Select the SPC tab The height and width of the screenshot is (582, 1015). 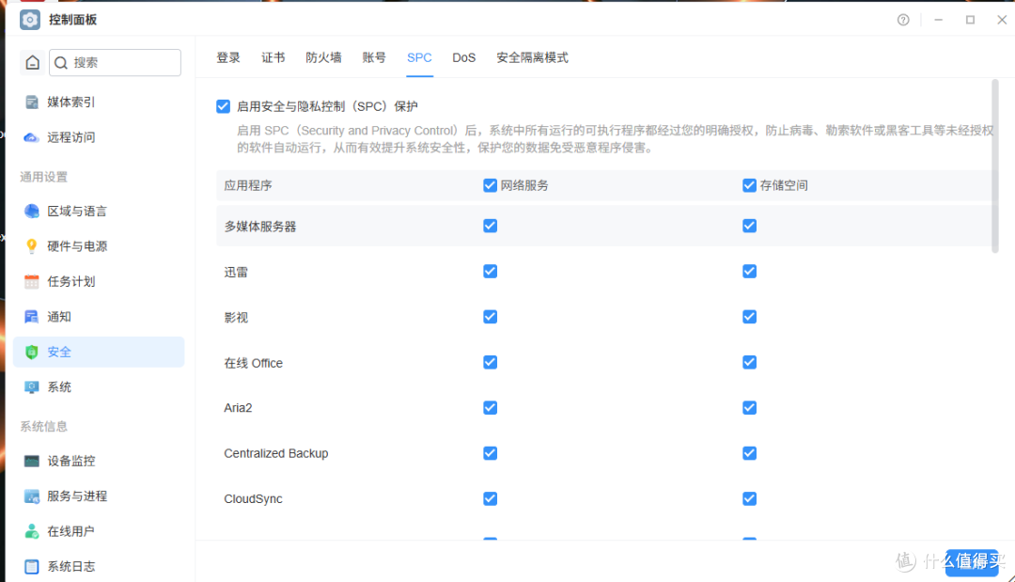(419, 57)
